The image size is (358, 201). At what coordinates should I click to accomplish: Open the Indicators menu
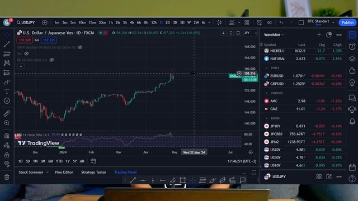point(232,22)
